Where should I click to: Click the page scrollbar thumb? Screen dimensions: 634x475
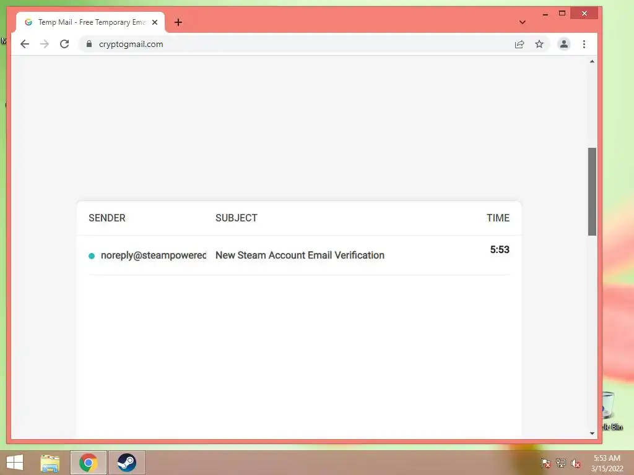[592, 192]
